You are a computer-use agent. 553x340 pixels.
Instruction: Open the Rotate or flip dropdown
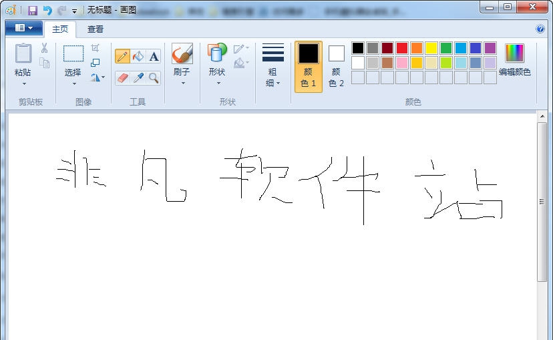[x=98, y=77]
